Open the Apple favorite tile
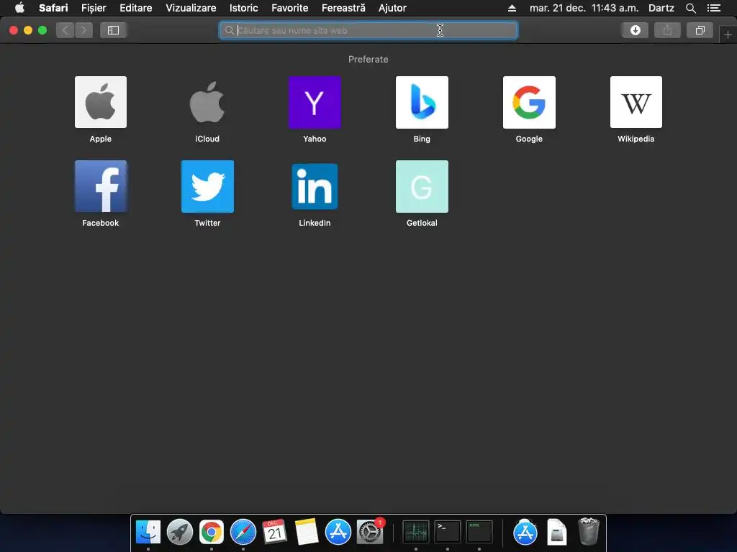 click(101, 102)
